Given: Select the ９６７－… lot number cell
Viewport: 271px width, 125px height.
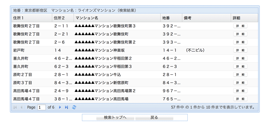Looking at the screenshot, I should click(x=171, y=91).
